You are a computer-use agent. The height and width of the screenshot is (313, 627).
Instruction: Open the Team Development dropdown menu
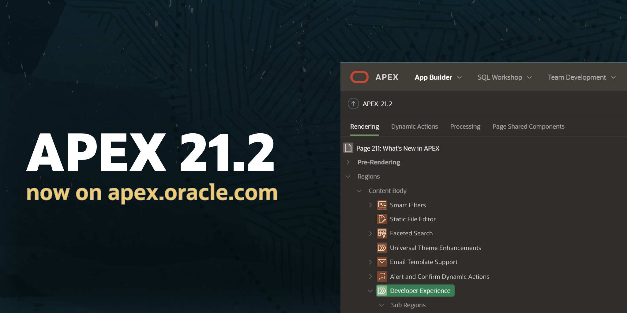click(581, 77)
